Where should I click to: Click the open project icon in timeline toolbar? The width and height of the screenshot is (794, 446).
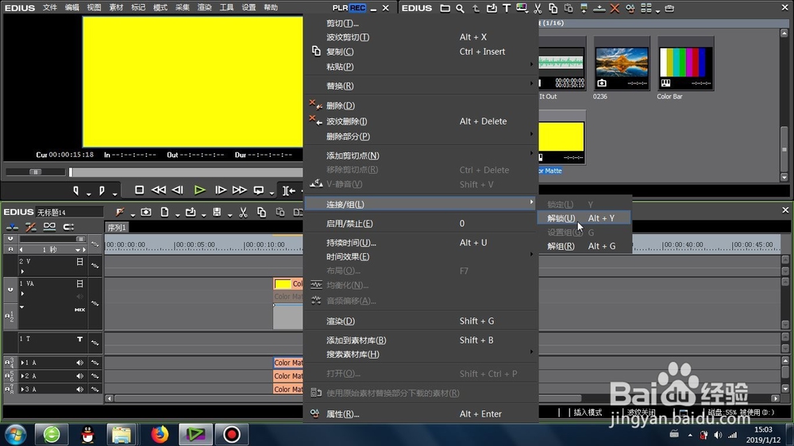point(191,212)
